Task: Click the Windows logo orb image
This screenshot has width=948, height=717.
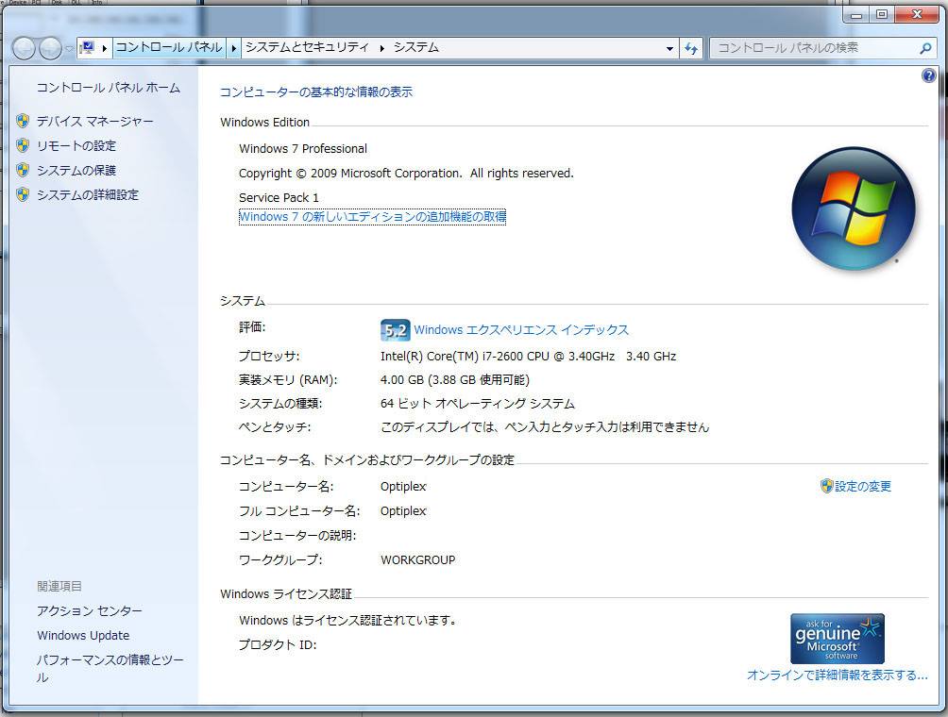Action: (854, 209)
